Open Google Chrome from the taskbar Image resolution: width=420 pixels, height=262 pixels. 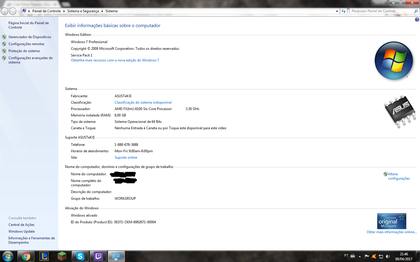[26, 256]
